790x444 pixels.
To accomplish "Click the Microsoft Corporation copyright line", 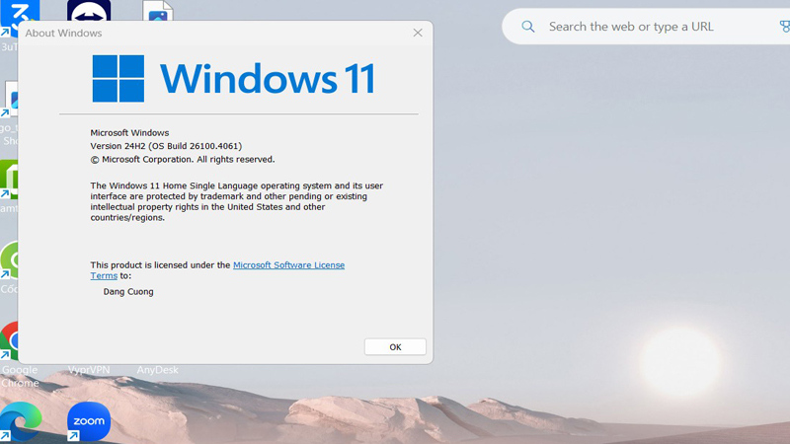I will pyautogui.click(x=183, y=160).
